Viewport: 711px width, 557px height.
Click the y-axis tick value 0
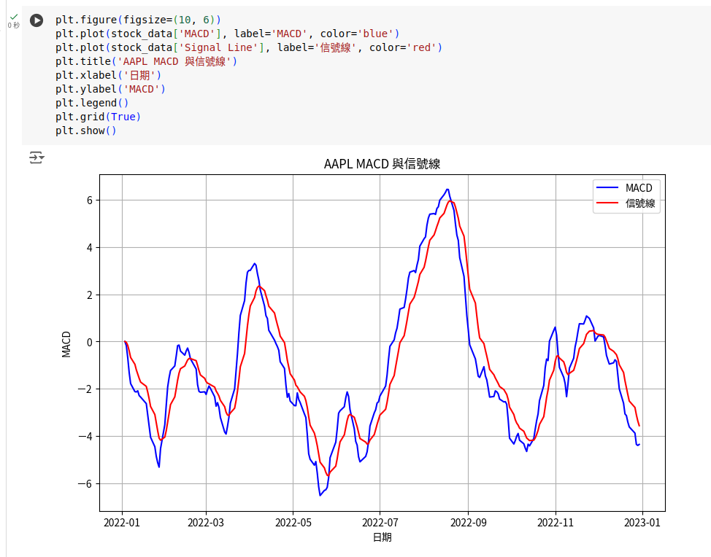90,342
